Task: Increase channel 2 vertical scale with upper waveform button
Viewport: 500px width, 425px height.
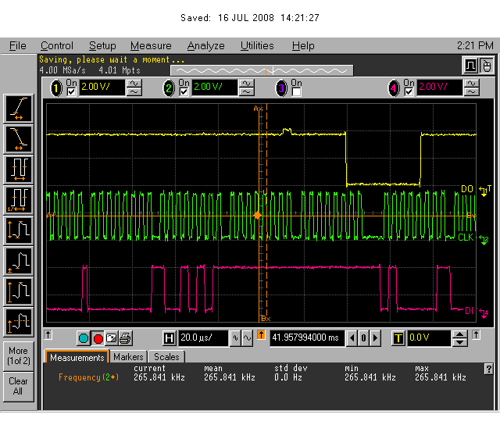Action: [x=247, y=84]
